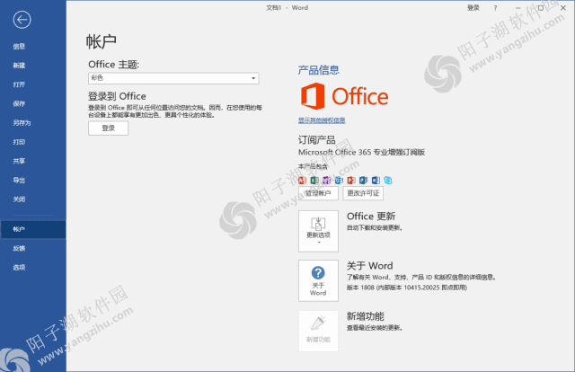Screen dimensions: 575x372
Task: Open 共享 in the sidebar
Action: tap(19, 161)
